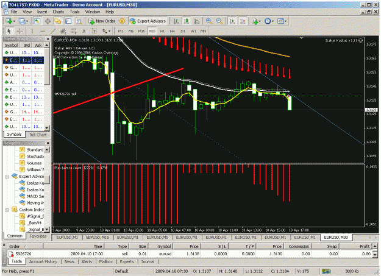Open the Periods clock icon
Image resolution: width=381 pixels, height=276 pixels.
(x=268, y=21)
